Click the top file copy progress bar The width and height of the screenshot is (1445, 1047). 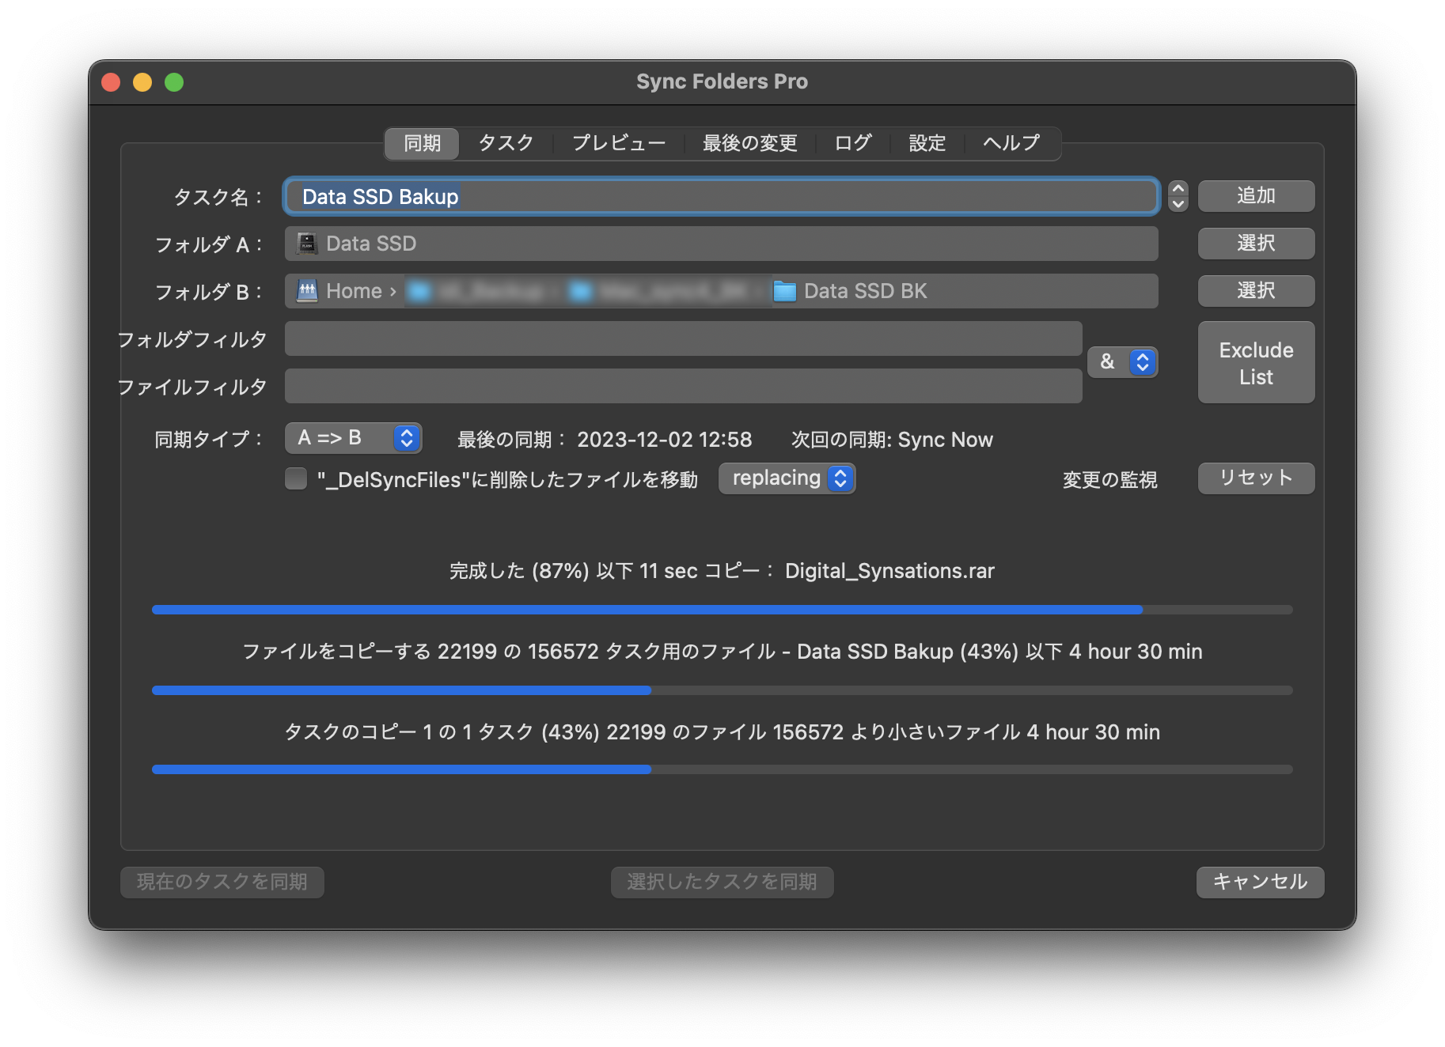(x=721, y=609)
